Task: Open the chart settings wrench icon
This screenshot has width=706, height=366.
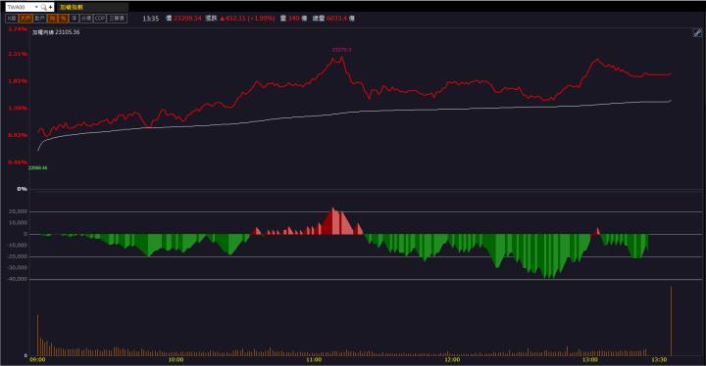Action: coord(697,32)
